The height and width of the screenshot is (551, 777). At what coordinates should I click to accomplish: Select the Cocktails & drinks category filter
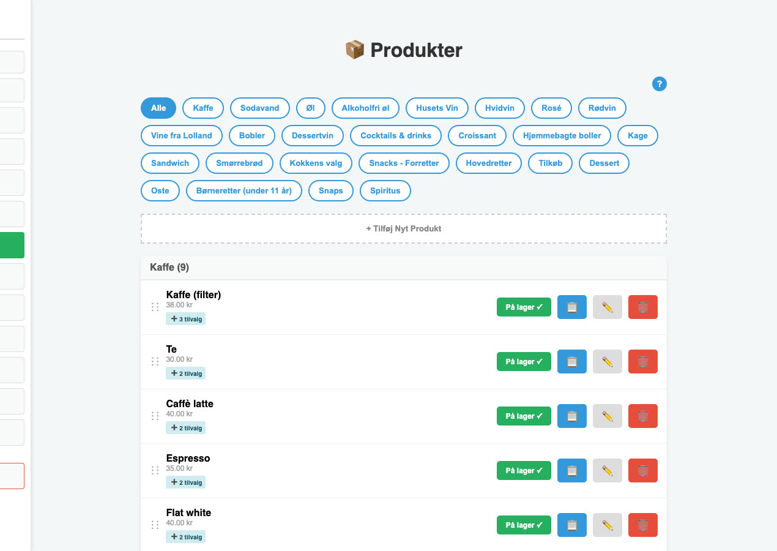[x=396, y=135]
